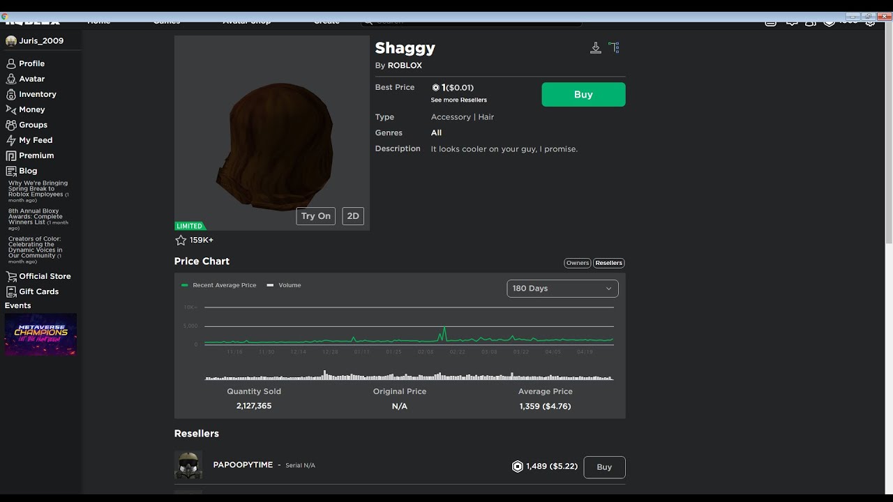Click the Metaverse Champions event banner
Image resolution: width=893 pixels, height=502 pixels.
tap(40, 335)
